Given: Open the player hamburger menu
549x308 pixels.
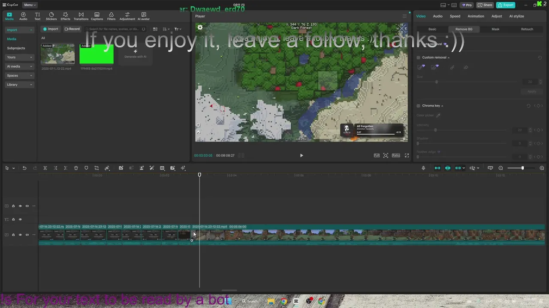Looking at the screenshot, I should pos(404,16).
